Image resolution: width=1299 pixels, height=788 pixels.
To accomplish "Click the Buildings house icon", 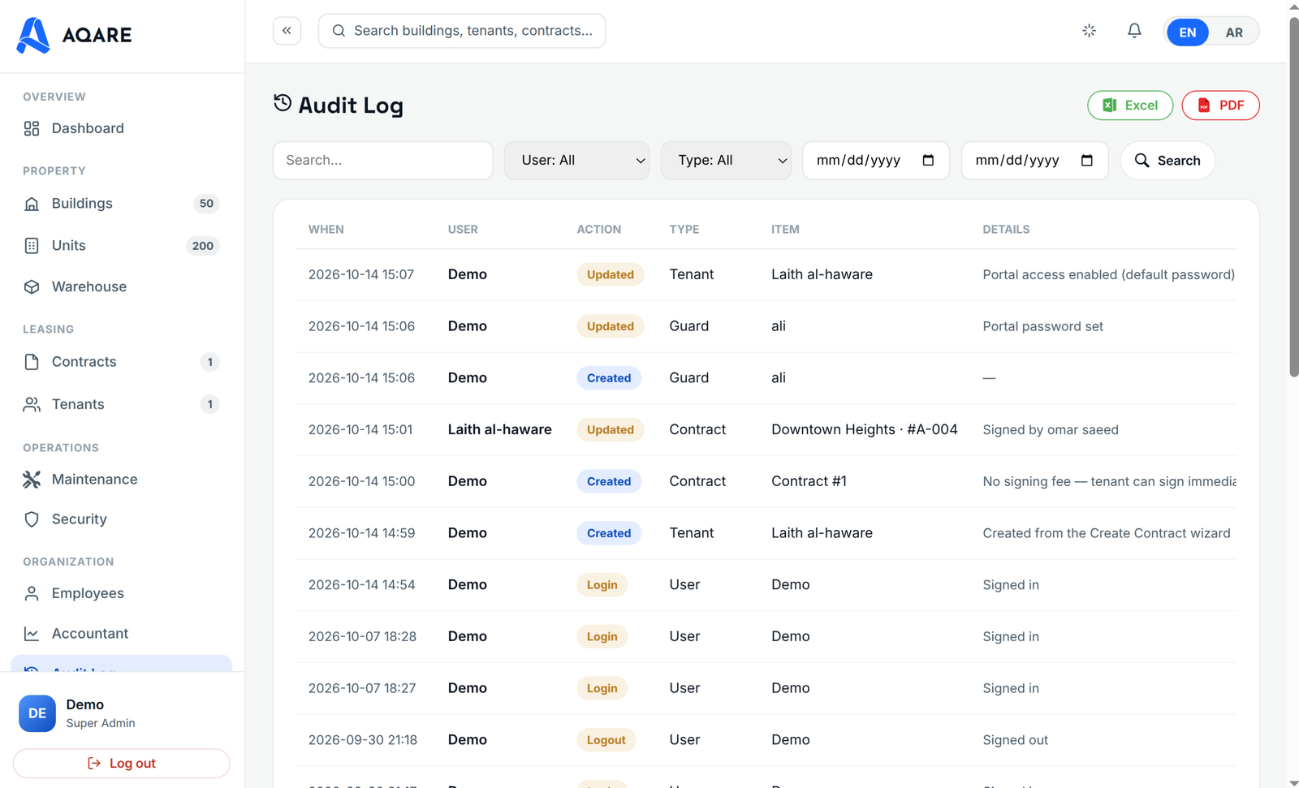I will click(32, 204).
